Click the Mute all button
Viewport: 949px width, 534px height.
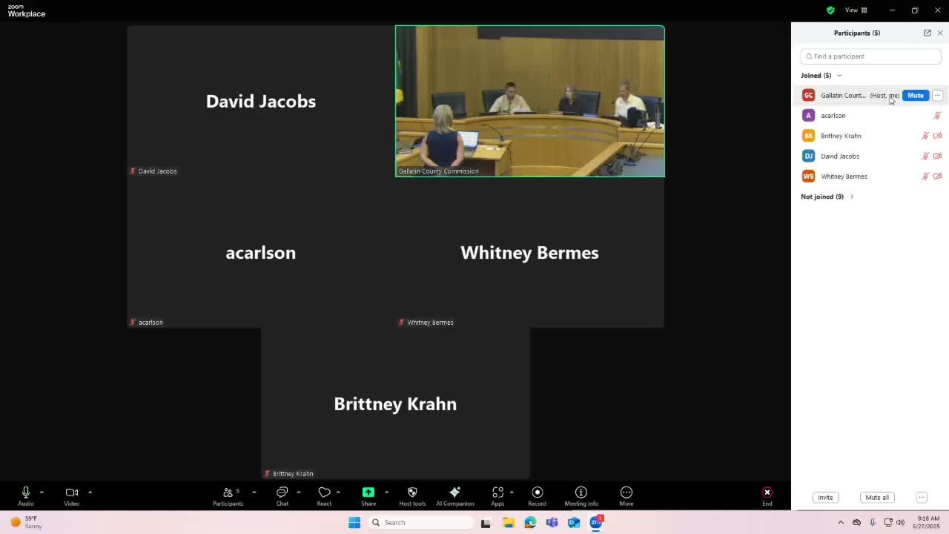tap(876, 498)
